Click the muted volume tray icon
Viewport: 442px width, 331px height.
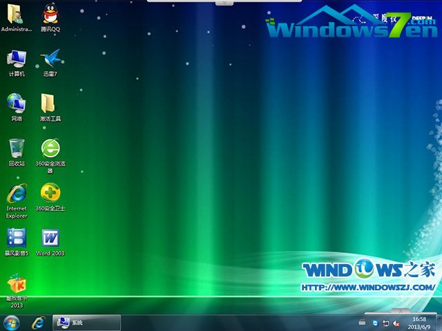(x=396, y=323)
